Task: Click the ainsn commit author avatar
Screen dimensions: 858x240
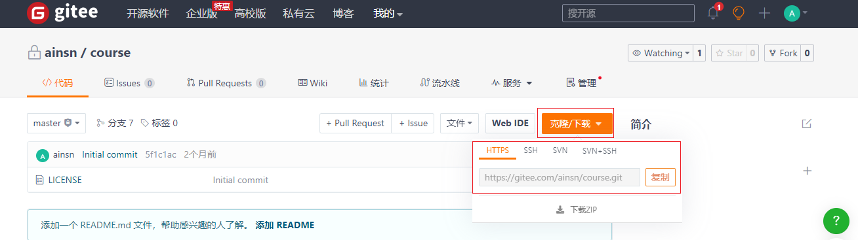Action: (x=43, y=155)
